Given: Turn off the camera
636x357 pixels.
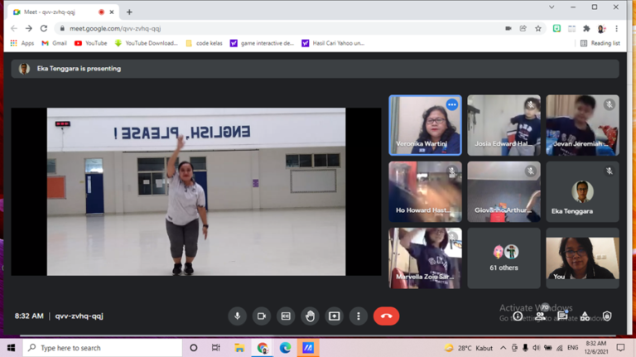Looking at the screenshot, I should (262, 316).
